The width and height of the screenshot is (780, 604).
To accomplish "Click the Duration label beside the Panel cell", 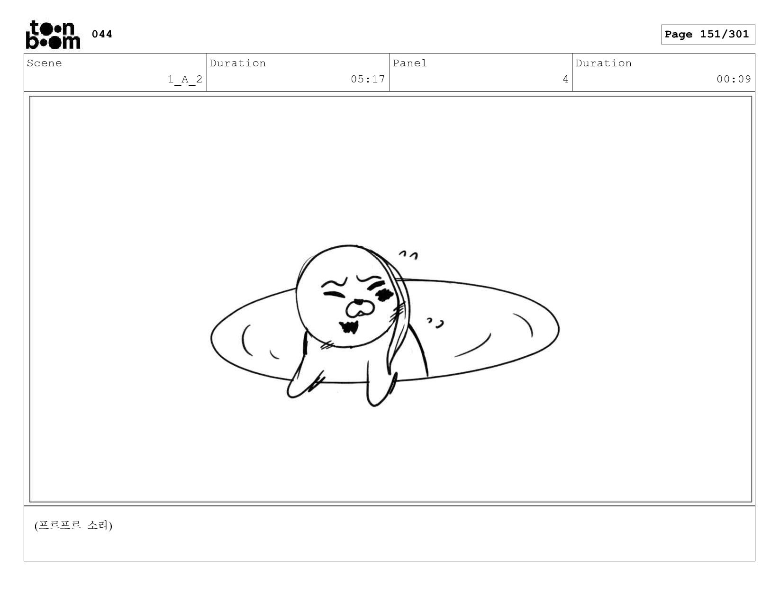I will click(603, 63).
